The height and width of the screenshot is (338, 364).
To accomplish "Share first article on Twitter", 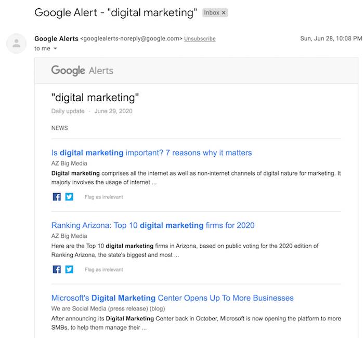I will coord(69,197).
